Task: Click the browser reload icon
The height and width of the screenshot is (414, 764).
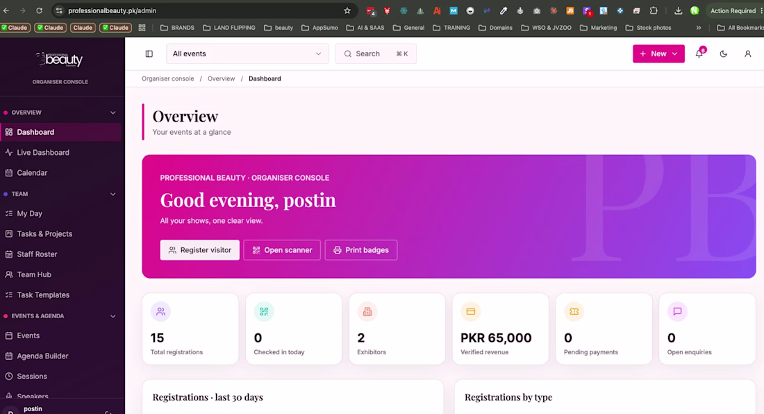Action: [x=40, y=10]
